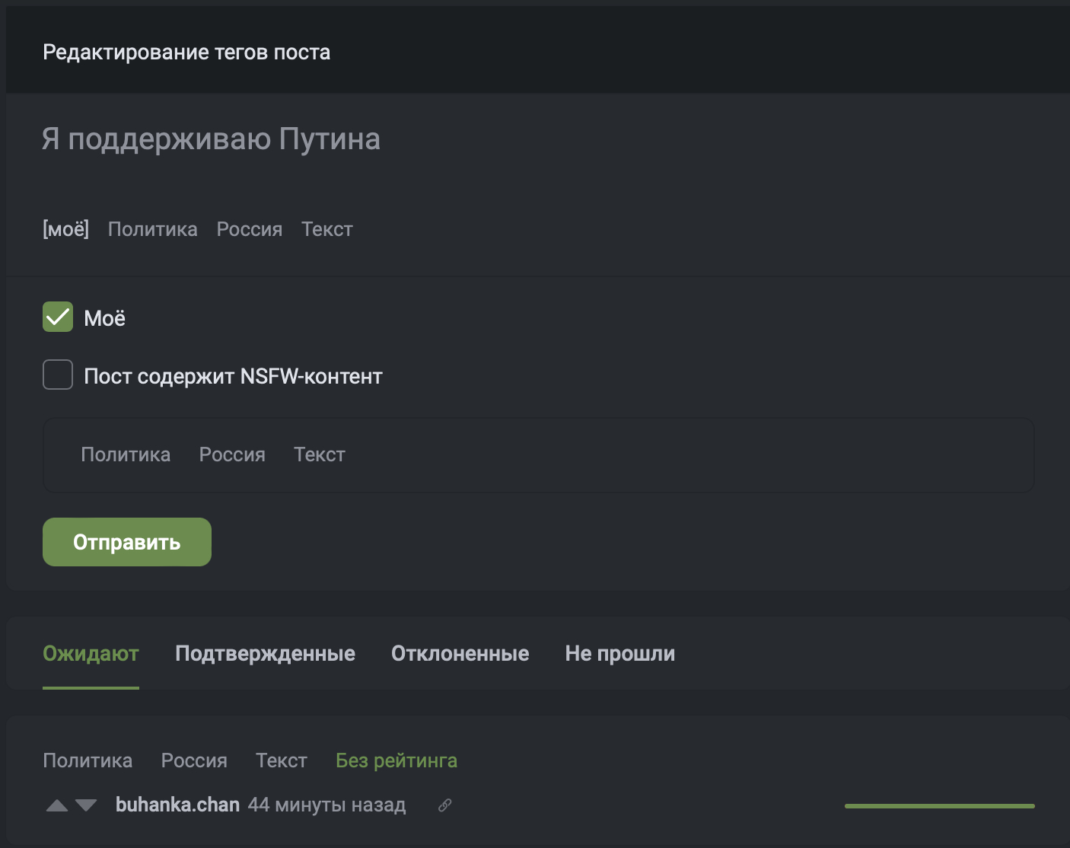Show the "Отклоненные" tab
1070x848 pixels.
click(460, 654)
